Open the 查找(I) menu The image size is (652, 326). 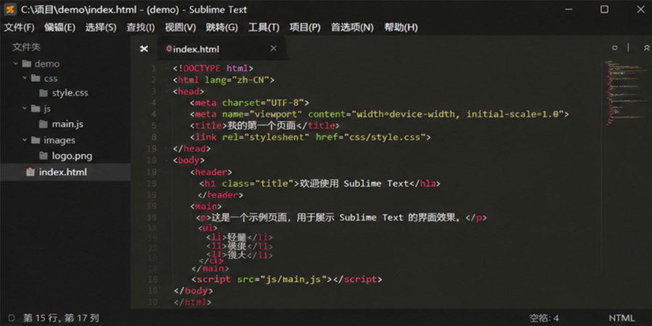(x=141, y=28)
